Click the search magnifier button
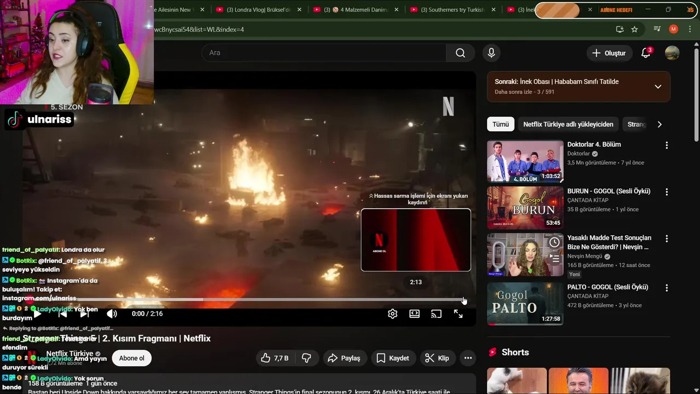 click(x=460, y=53)
